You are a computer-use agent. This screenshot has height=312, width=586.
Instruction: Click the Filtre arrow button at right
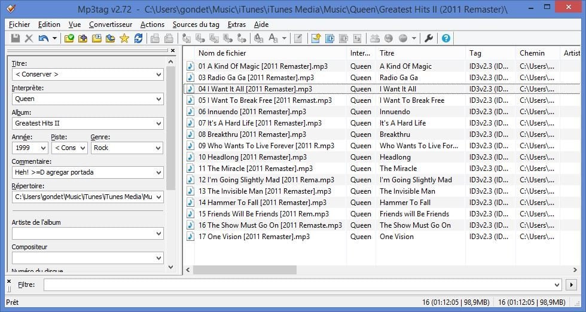pyautogui.click(x=572, y=285)
